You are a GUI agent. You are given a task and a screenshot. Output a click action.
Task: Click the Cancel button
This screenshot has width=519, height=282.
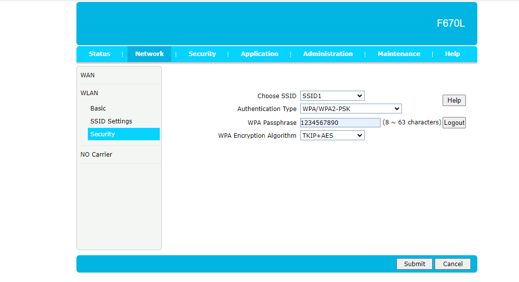point(453,264)
